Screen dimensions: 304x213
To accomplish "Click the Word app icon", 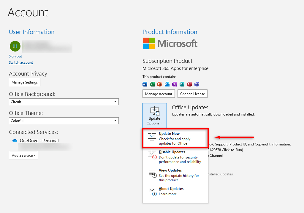I will click(145, 84).
